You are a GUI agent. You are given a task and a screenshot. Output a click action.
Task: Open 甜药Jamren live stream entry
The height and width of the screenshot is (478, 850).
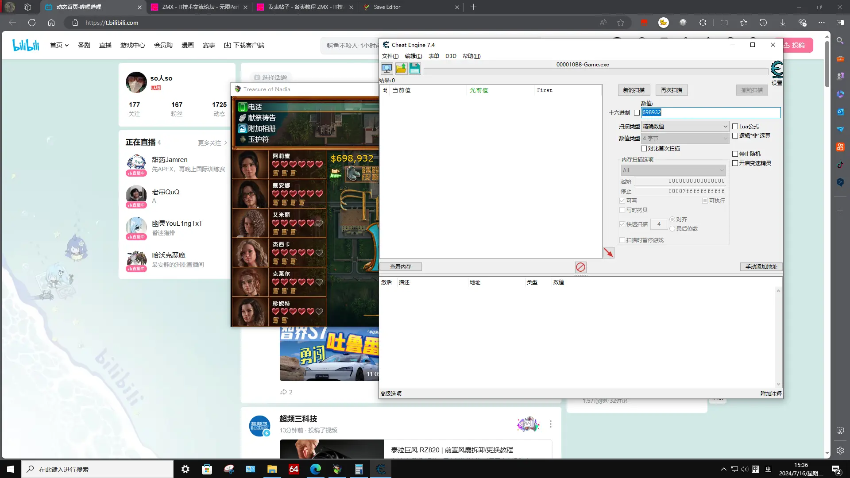pyautogui.click(x=176, y=165)
